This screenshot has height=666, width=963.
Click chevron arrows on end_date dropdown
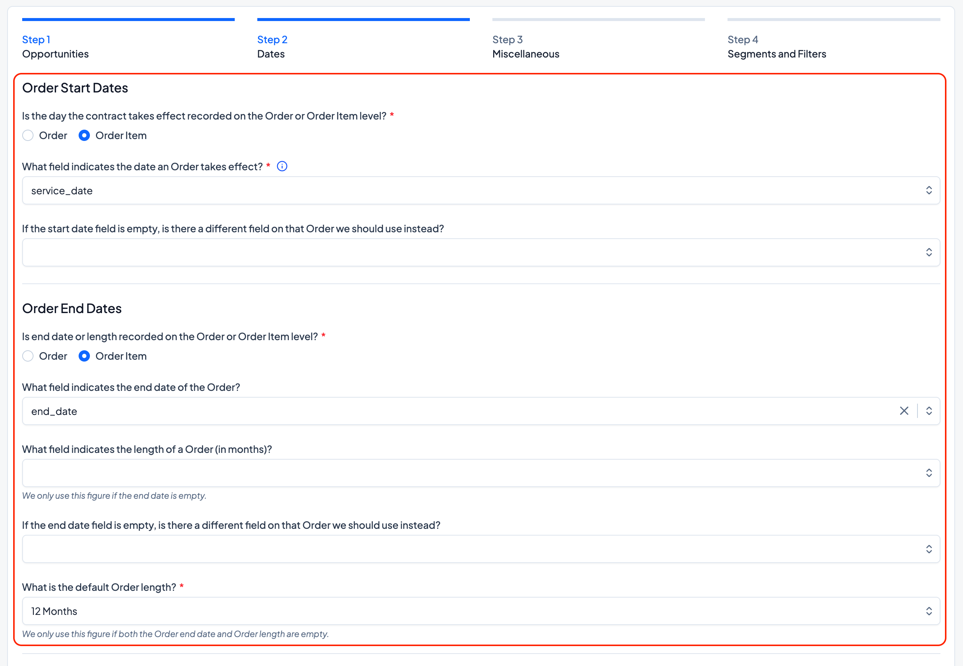pos(928,411)
